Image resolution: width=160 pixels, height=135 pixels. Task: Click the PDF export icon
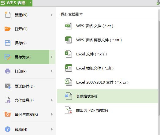point(69,110)
